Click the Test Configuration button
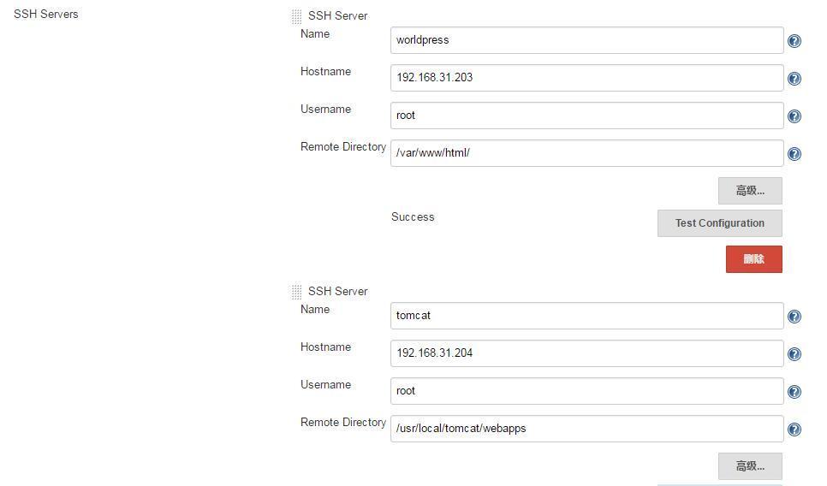The height and width of the screenshot is (486, 827). [719, 223]
